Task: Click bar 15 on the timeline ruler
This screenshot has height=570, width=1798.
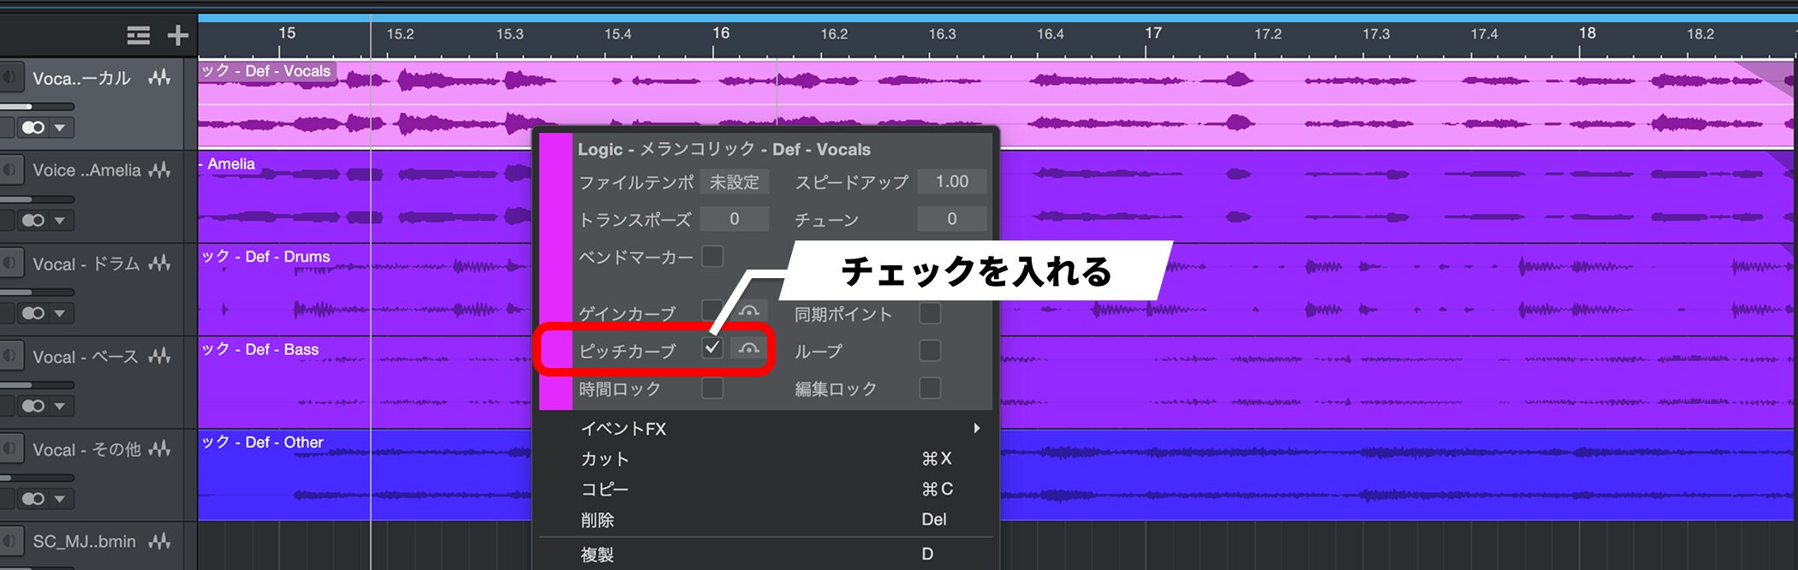Action: pyautogui.click(x=287, y=33)
